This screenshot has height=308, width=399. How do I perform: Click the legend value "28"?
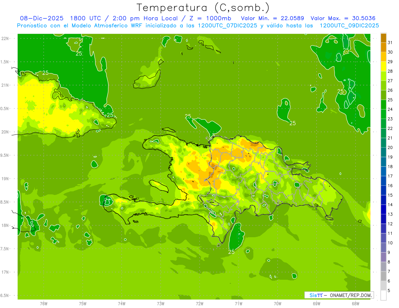point(390,71)
